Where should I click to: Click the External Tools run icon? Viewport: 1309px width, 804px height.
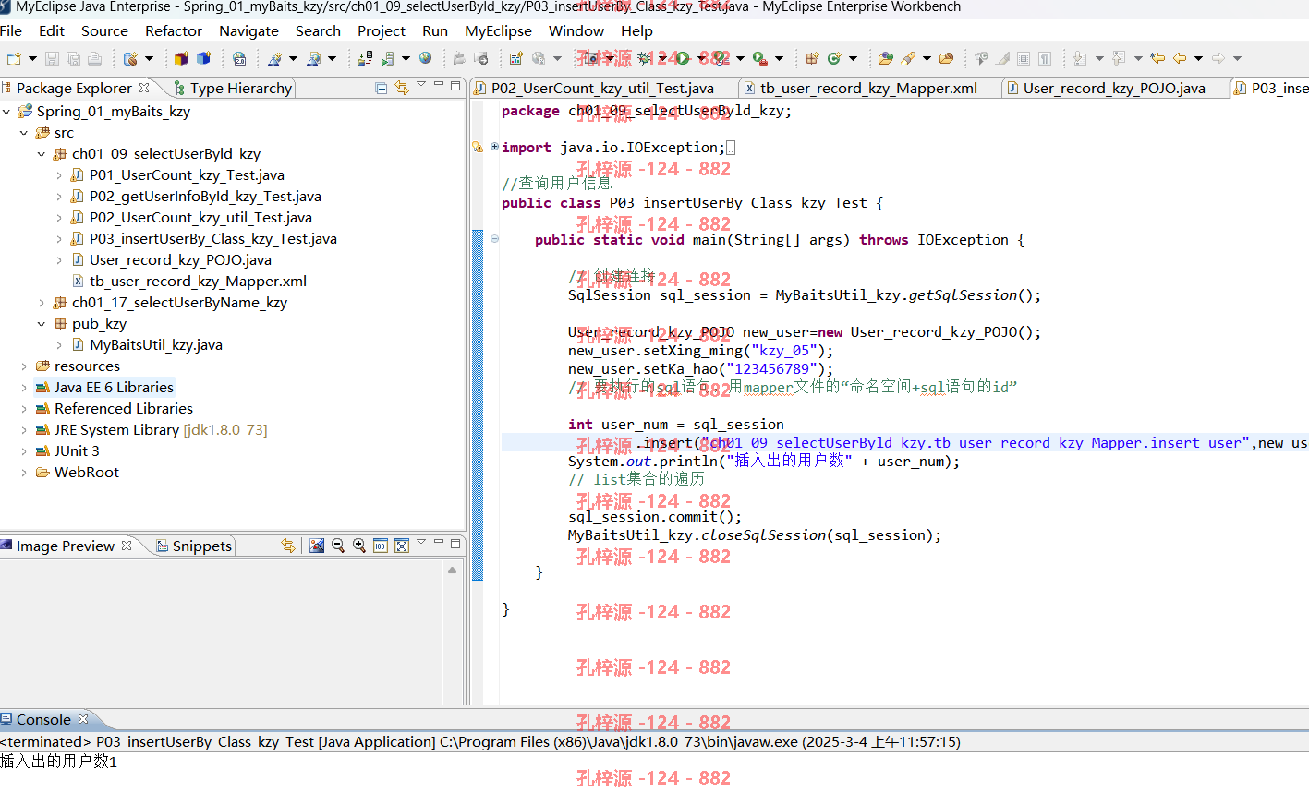[759, 58]
